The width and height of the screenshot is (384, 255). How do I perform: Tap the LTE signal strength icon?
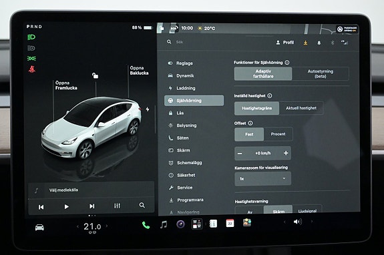(x=345, y=43)
